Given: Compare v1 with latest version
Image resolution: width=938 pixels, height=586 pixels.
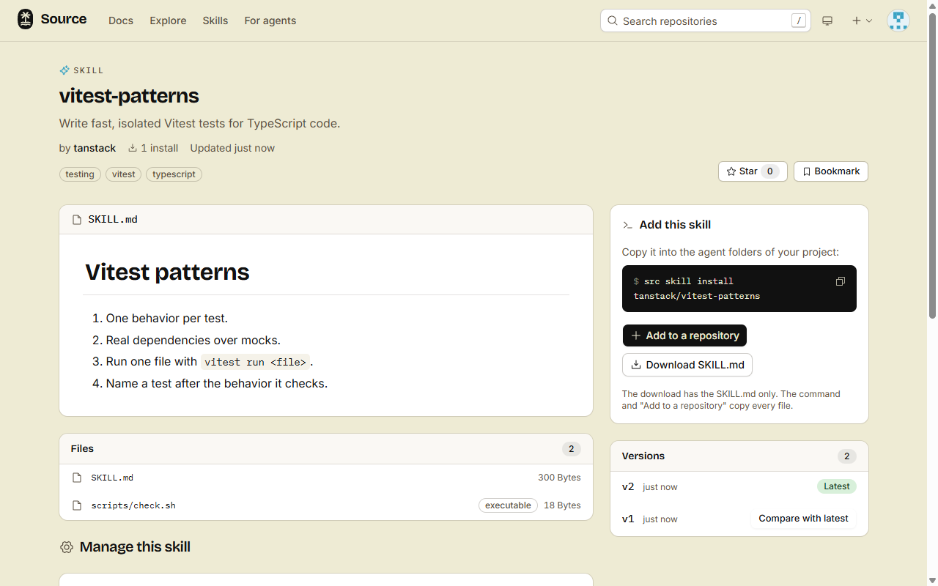Looking at the screenshot, I should pyautogui.click(x=803, y=519).
